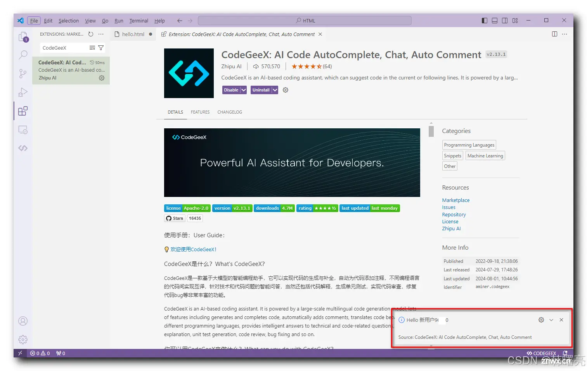Open the File menu
The height and width of the screenshot is (371, 587).
[x=34, y=21]
